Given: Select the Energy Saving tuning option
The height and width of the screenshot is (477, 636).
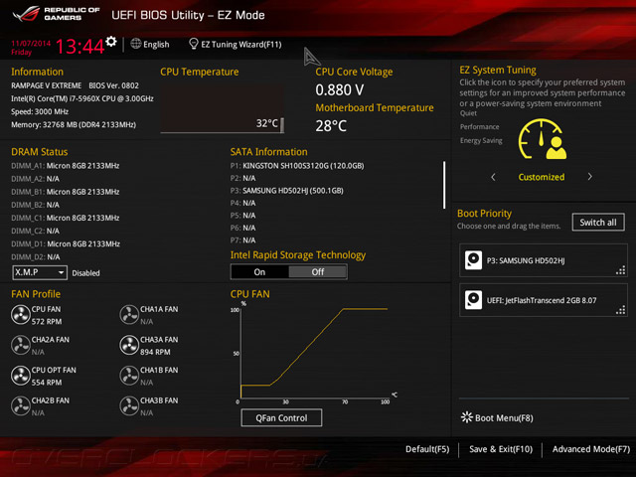Looking at the screenshot, I should 481,140.
